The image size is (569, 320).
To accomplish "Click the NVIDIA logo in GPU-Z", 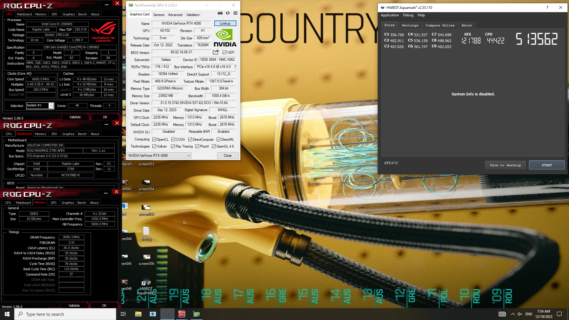I will (225, 38).
